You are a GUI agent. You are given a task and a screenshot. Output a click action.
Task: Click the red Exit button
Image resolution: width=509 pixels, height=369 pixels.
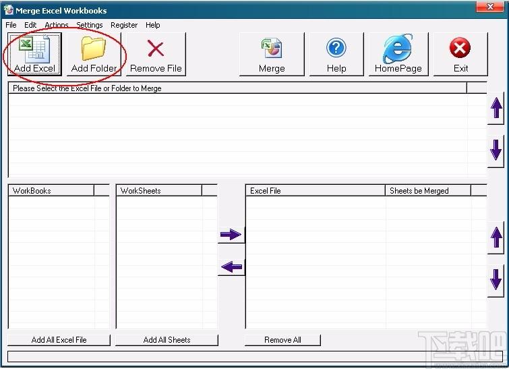click(x=460, y=54)
